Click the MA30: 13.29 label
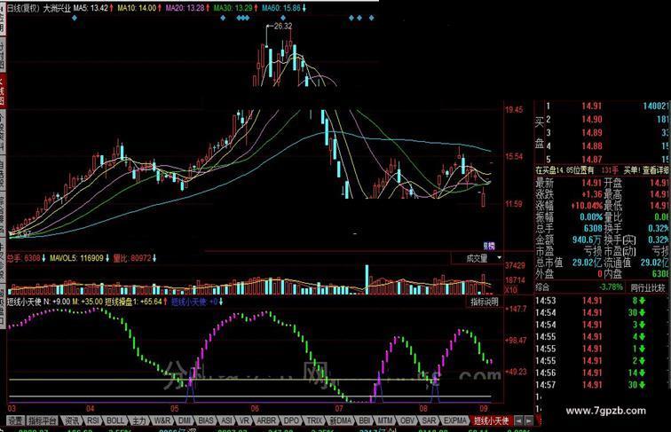 (x=233, y=8)
